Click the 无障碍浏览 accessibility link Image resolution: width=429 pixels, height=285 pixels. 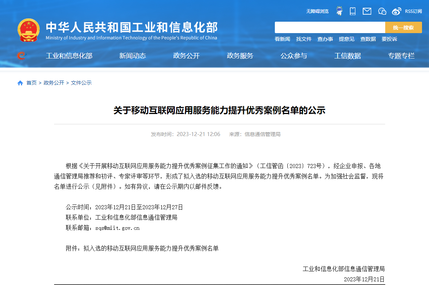(x=317, y=11)
